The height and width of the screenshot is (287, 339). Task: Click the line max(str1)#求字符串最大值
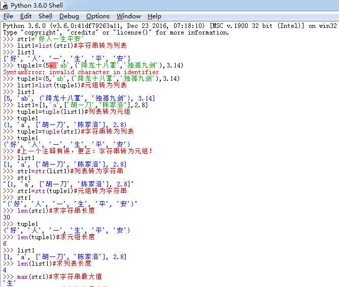(59, 277)
